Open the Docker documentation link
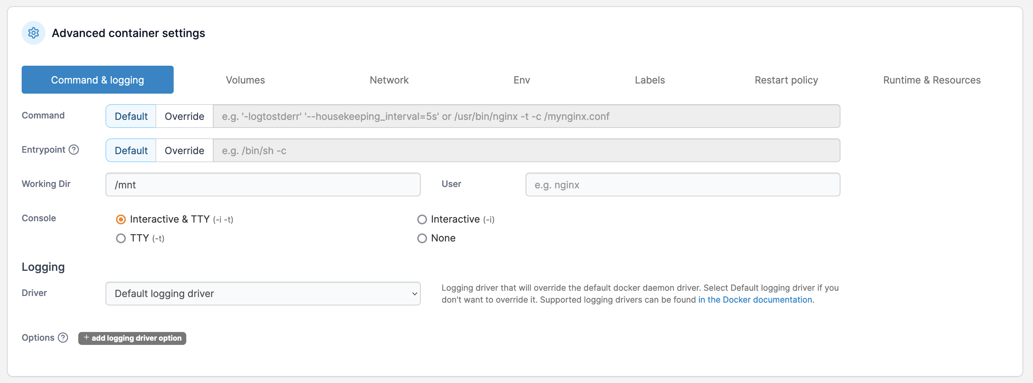 756,299
